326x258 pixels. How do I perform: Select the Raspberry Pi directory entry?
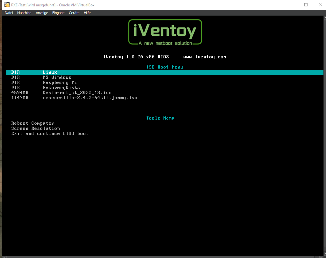point(164,82)
